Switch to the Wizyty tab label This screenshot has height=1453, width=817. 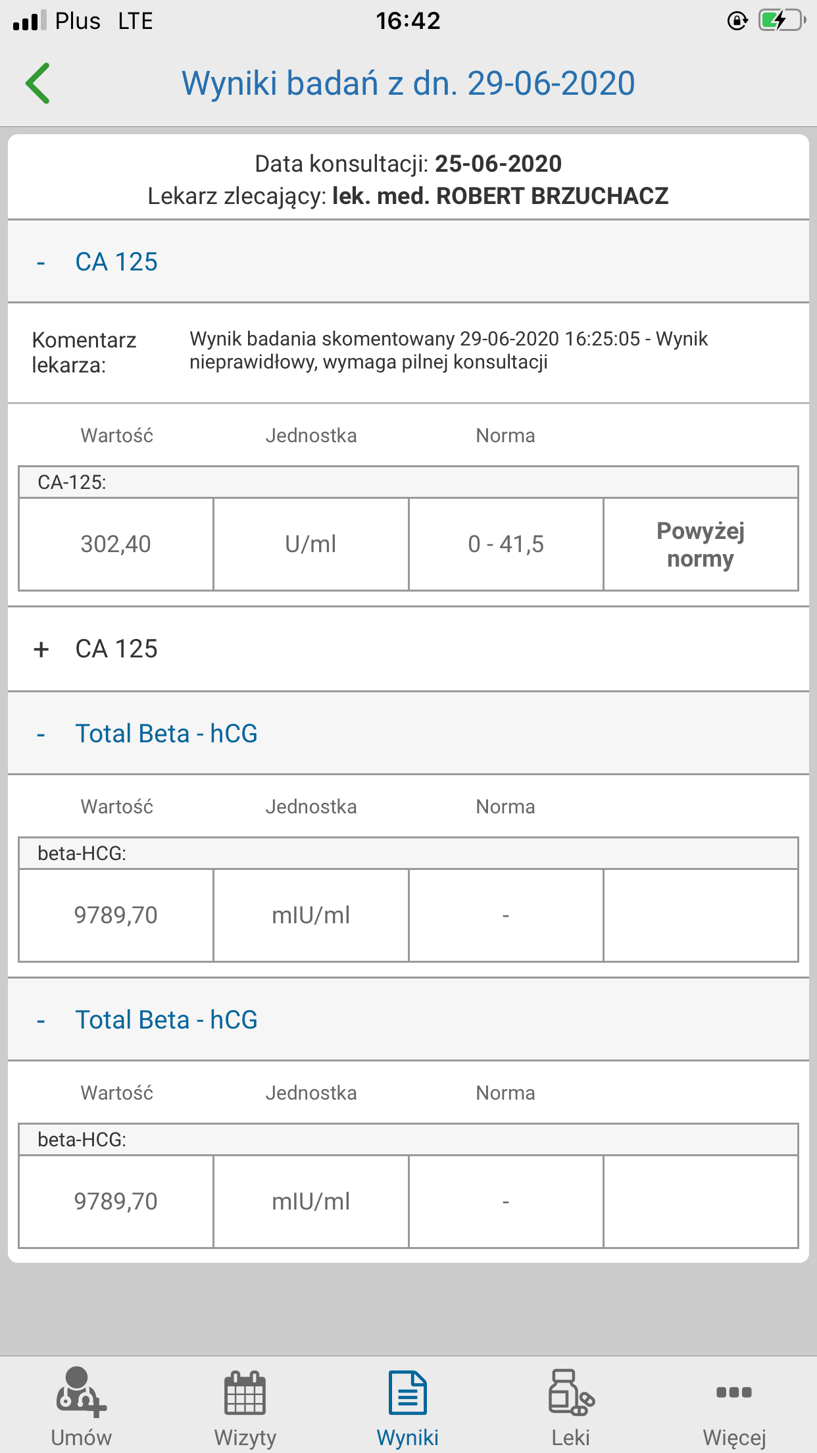point(245,1437)
